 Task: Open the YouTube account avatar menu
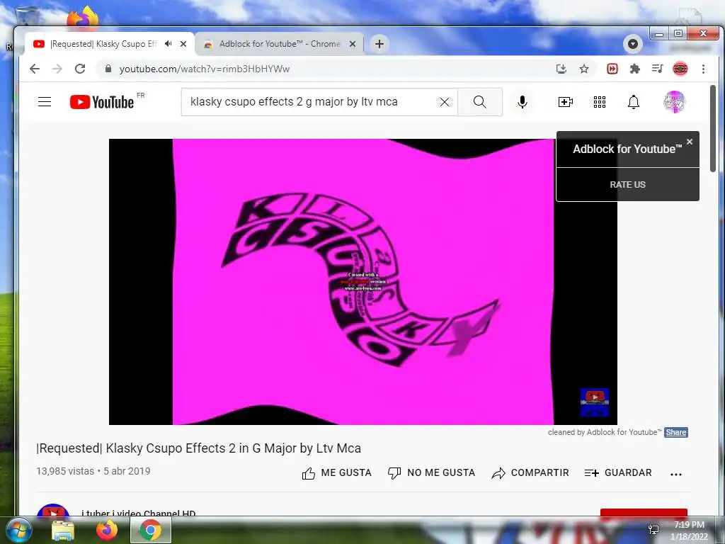674,102
